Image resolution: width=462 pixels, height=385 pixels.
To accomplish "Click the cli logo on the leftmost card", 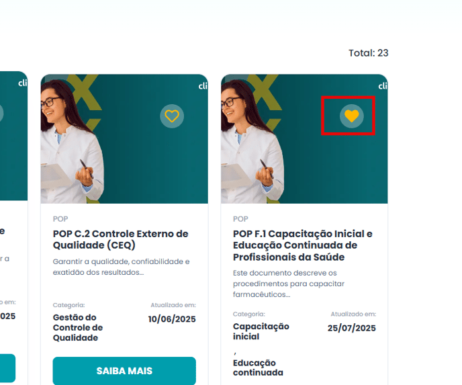I will [x=23, y=83].
